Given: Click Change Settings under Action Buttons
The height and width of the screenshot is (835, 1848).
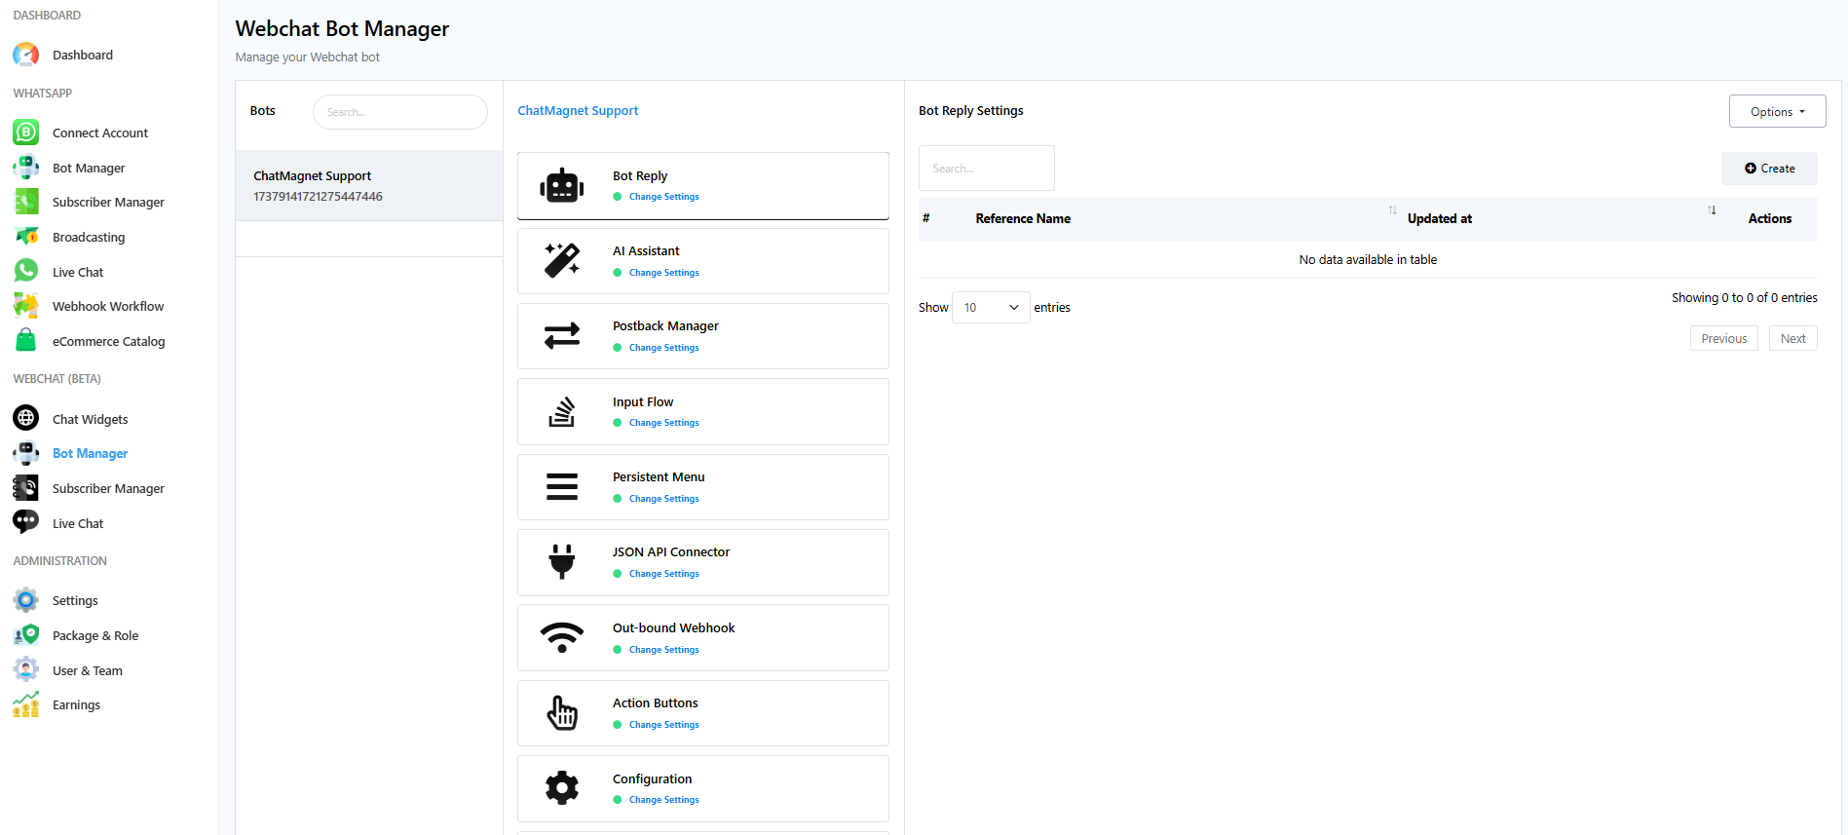Looking at the screenshot, I should coord(663,725).
